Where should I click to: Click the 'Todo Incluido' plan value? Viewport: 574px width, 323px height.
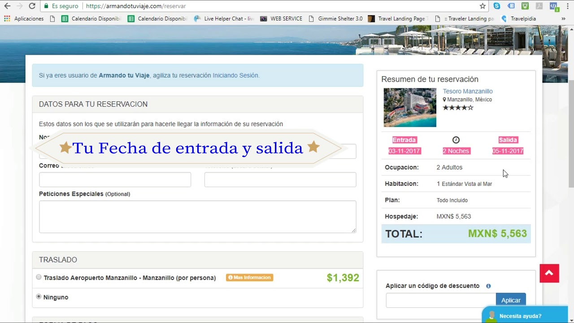[452, 201]
